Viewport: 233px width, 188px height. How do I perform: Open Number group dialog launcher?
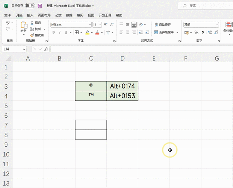pyautogui.click(x=219, y=41)
